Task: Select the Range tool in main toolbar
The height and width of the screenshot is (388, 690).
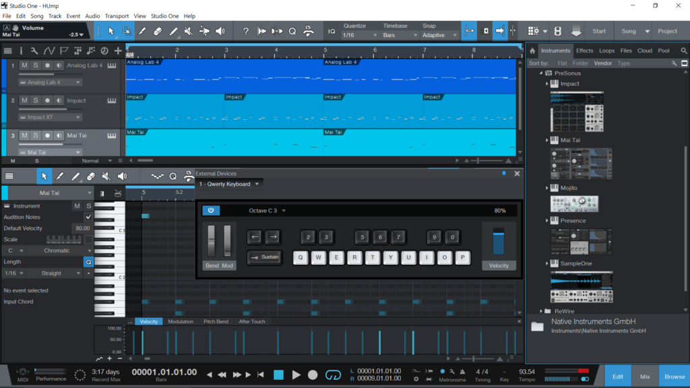Action: [127, 31]
